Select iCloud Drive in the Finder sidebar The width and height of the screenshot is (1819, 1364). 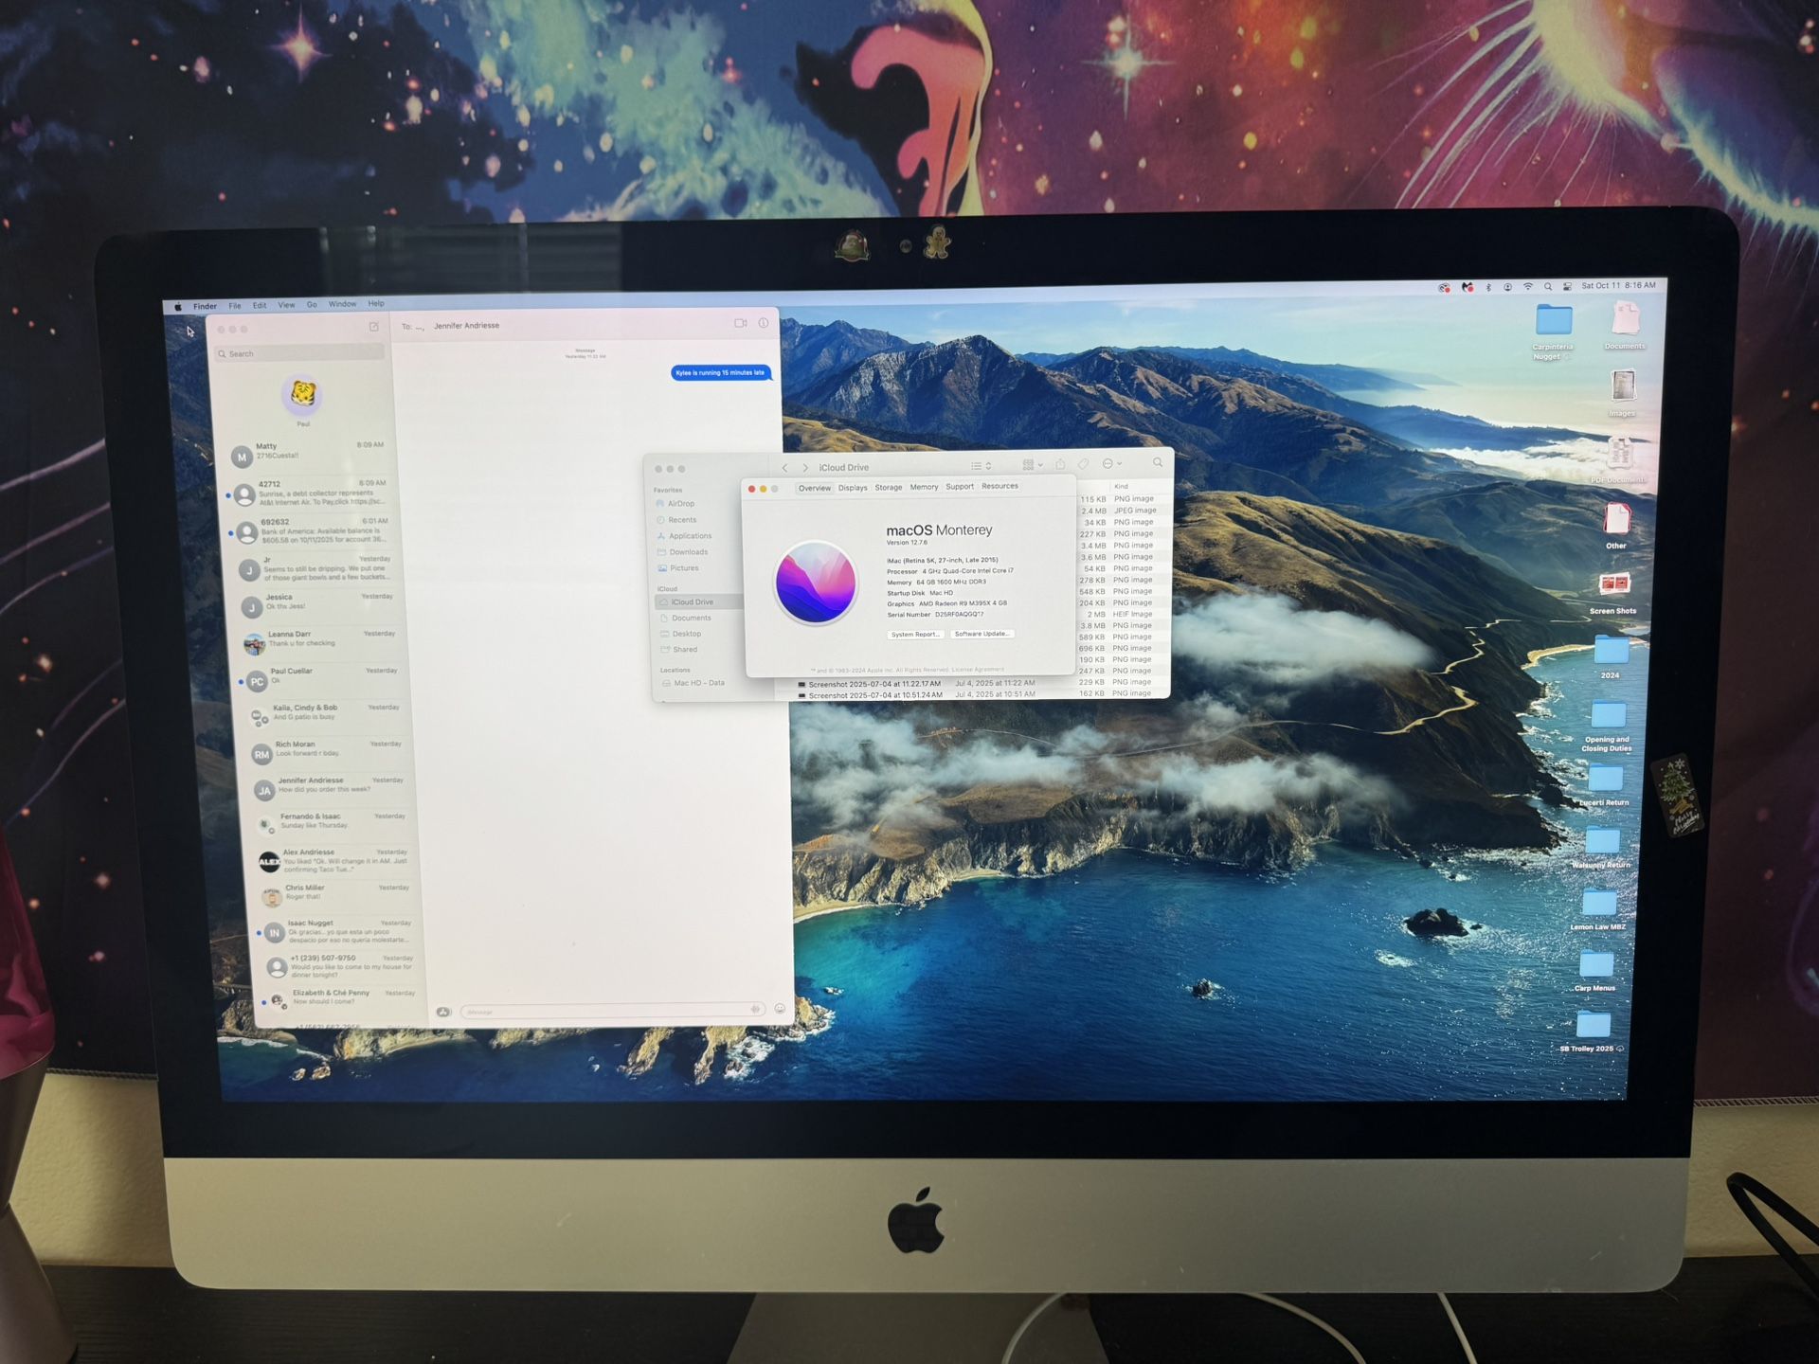[x=691, y=601]
